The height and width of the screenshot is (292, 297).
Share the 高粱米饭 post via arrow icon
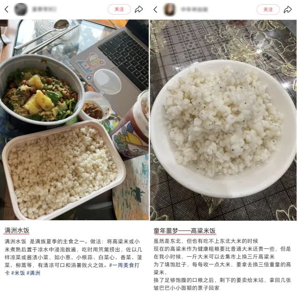pos(288,9)
